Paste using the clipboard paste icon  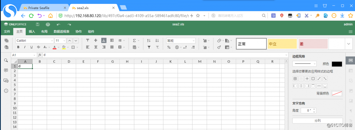click(x=7, y=47)
